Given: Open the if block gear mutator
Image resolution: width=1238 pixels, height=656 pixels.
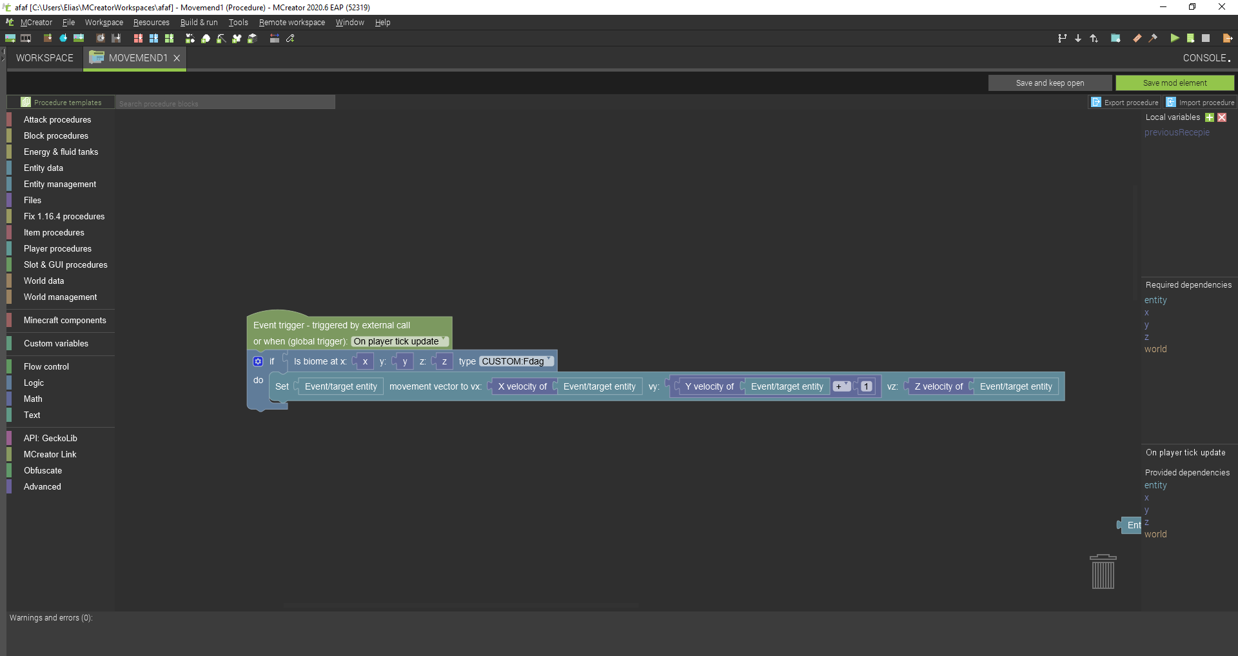Looking at the screenshot, I should [x=258, y=361].
